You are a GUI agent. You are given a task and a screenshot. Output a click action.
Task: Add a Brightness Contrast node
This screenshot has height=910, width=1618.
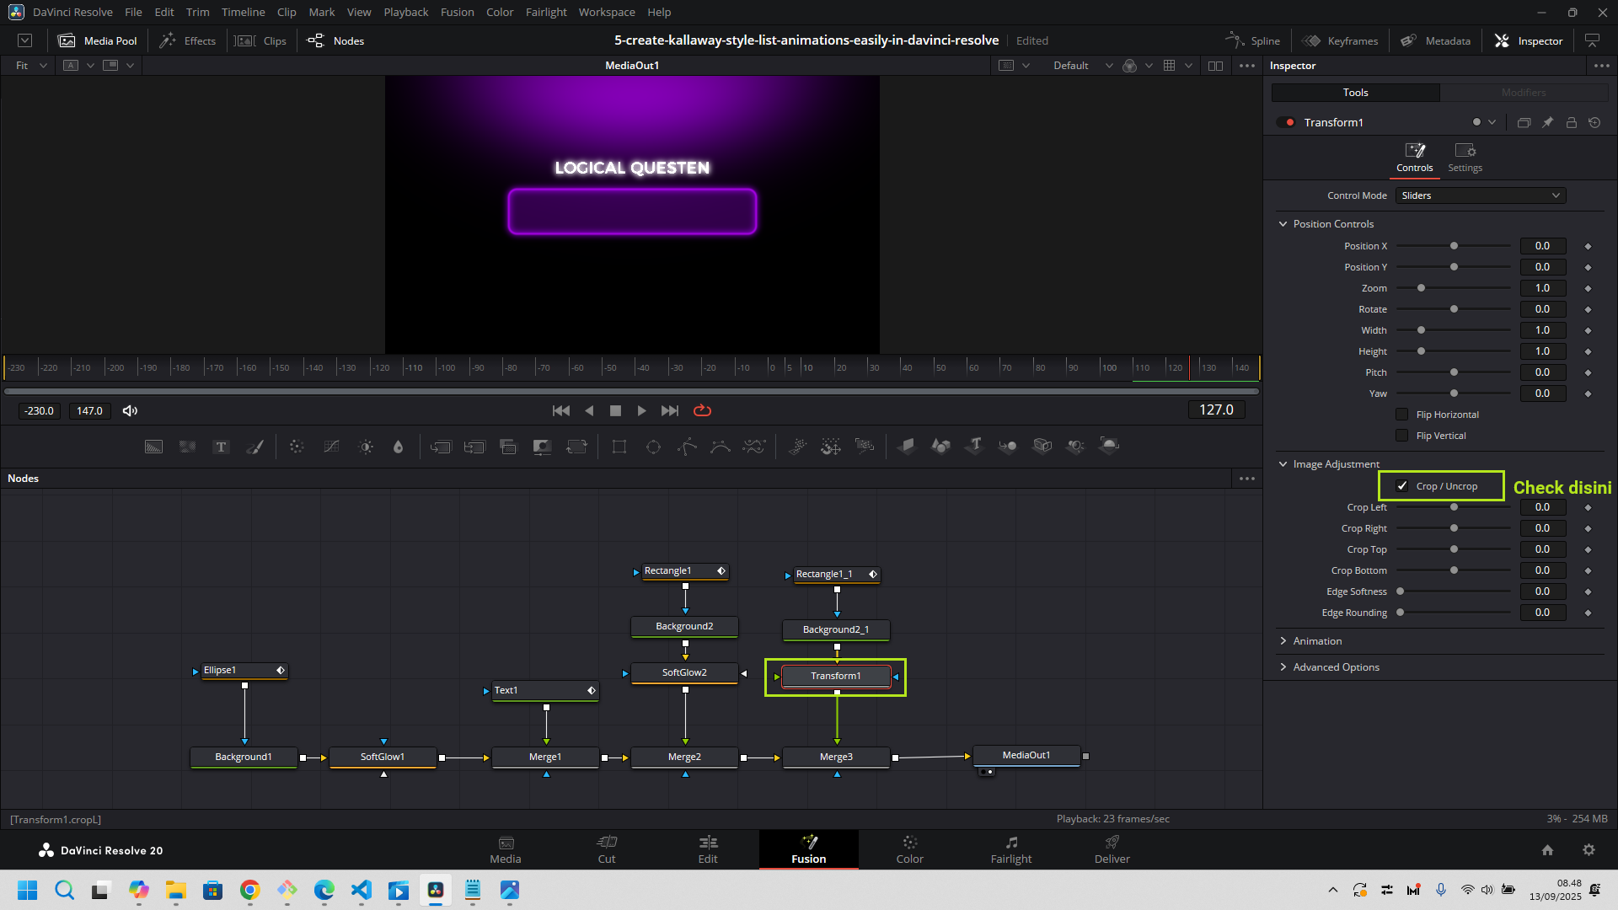click(x=366, y=447)
